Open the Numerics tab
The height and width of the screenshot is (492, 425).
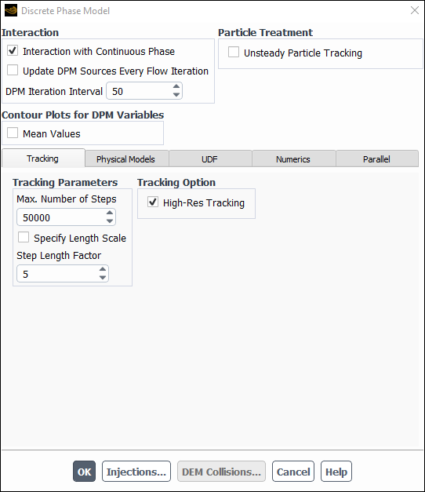[x=293, y=159]
